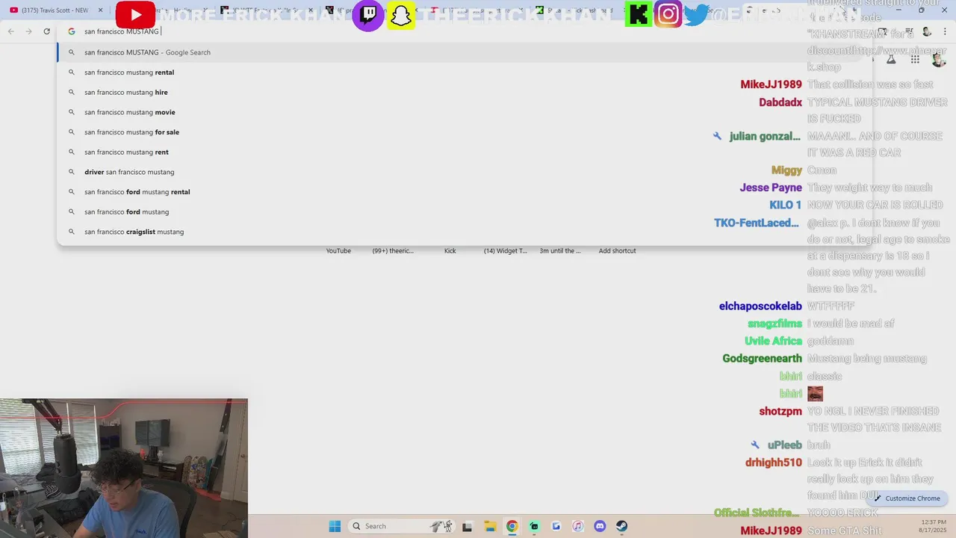
Task: Switch to the Travis Scott YouTube tab
Action: (x=54, y=10)
